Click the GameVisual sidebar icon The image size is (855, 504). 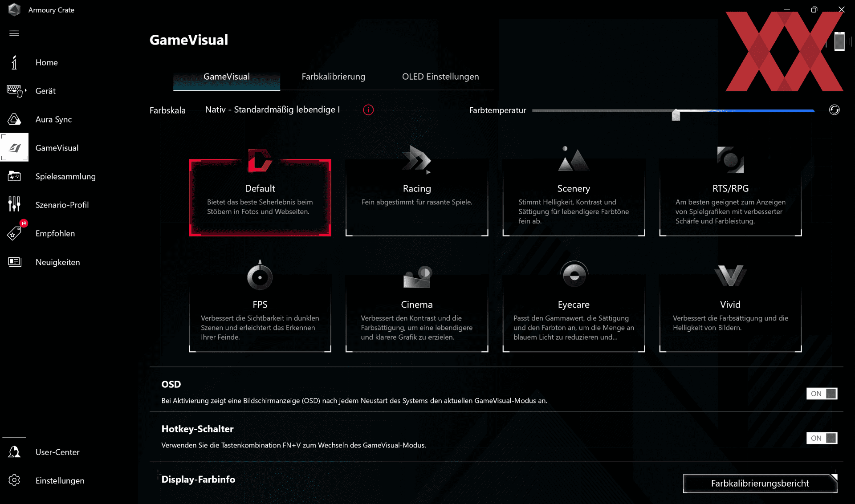tap(14, 147)
